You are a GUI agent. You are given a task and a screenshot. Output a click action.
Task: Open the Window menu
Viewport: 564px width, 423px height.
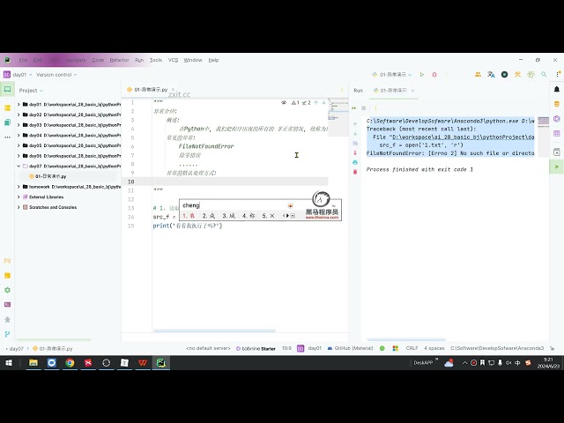click(193, 60)
